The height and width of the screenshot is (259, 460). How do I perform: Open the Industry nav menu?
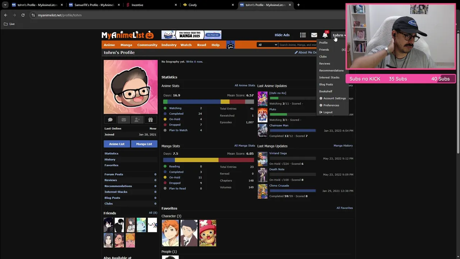click(169, 45)
